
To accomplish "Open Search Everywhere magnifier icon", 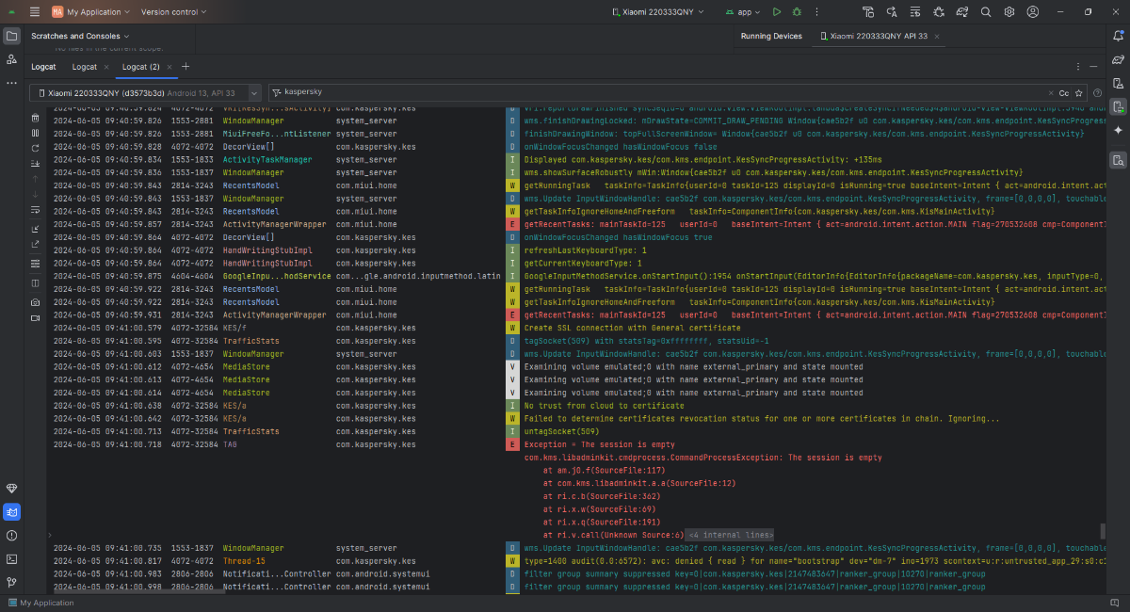I will point(986,12).
